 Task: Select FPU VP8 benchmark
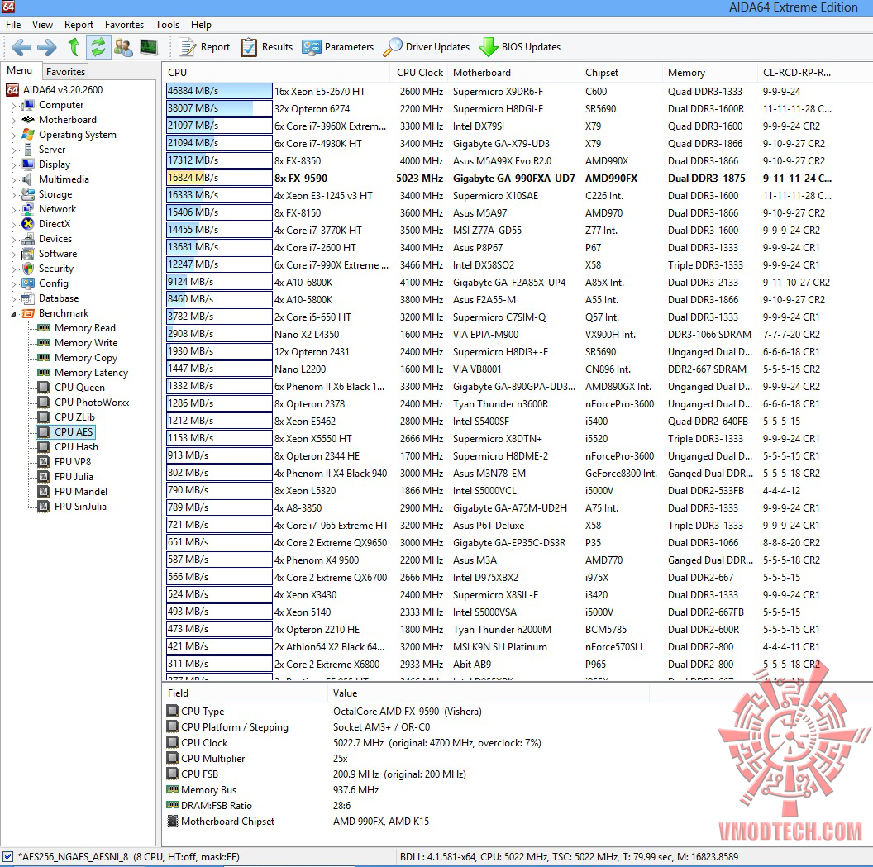64,462
